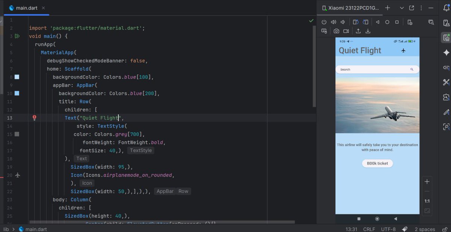
Task: Capture a device screenshot with the camera icon
Action: click(337, 31)
